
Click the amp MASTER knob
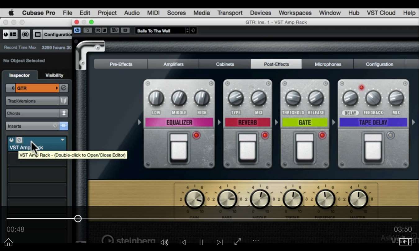[x=358, y=199]
